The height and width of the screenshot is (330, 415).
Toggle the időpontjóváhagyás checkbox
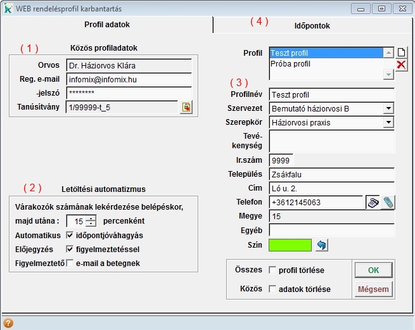point(70,234)
